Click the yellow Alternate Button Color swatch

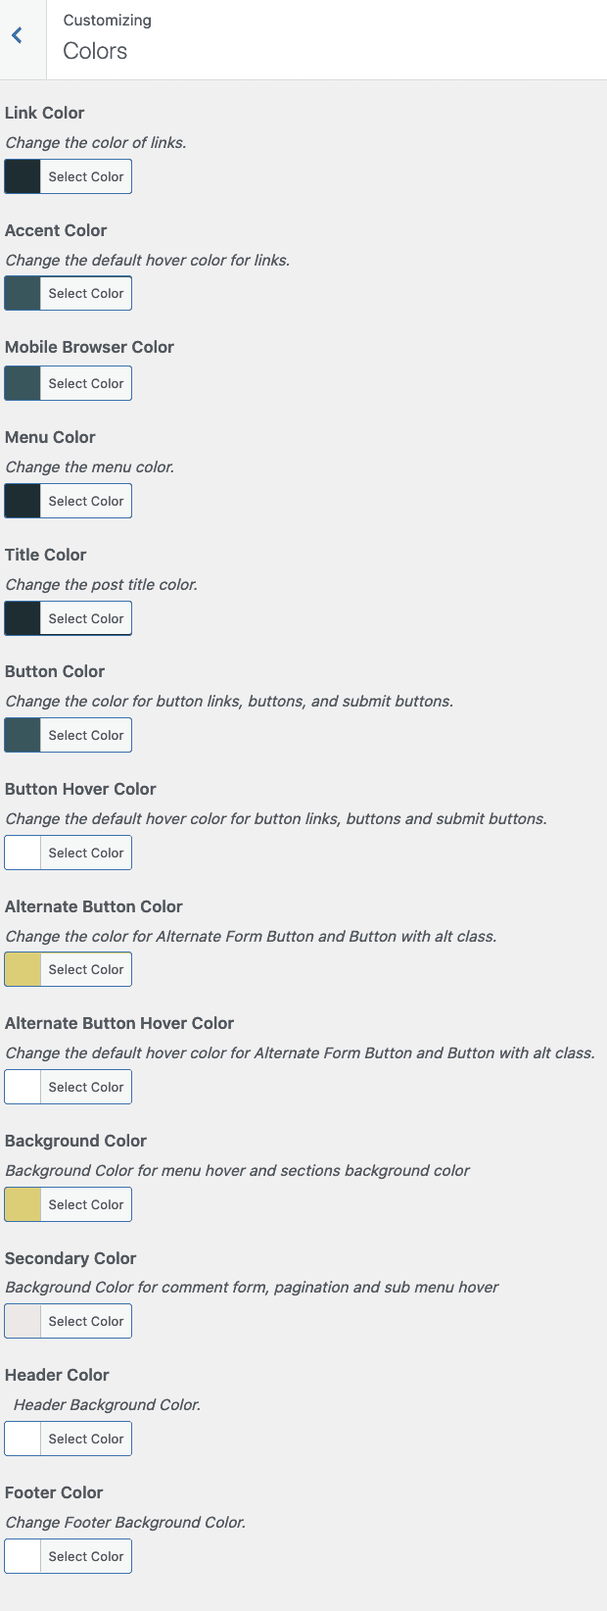click(x=21, y=968)
